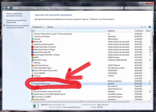Select Call of Duty Black Ops 2
Image resolution: width=156 pixels, height=112 pixels.
click(42, 68)
